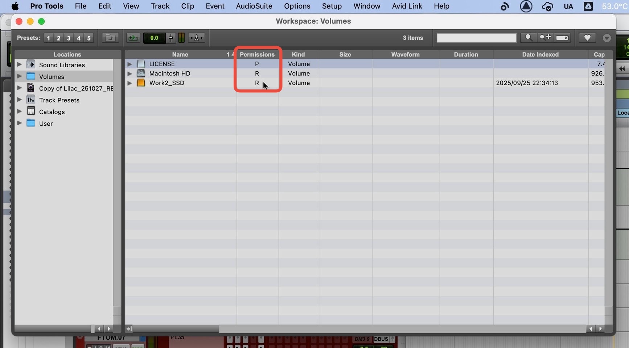Click the heart favorites icon
Image resolution: width=629 pixels, height=348 pixels.
tap(587, 38)
